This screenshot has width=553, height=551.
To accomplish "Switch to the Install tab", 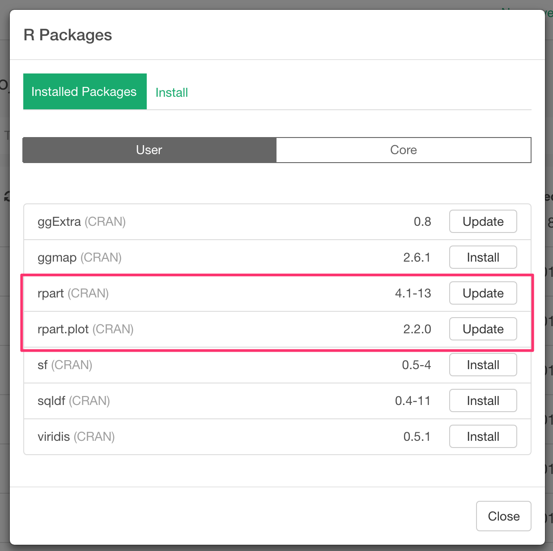I will pyautogui.click(x=171, y=92).
